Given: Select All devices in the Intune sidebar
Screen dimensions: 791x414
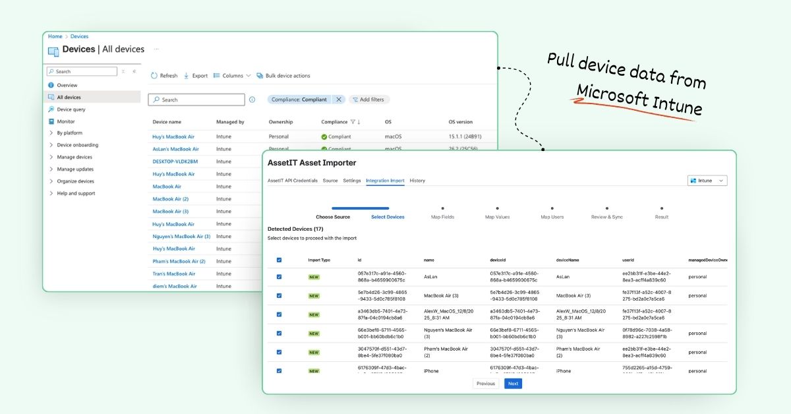Looking at the screenshot, I should coord(70,97).
